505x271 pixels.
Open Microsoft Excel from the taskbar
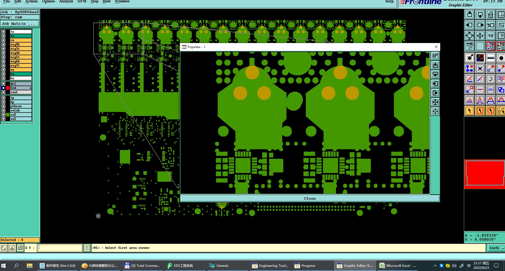[x=398, y=265]
